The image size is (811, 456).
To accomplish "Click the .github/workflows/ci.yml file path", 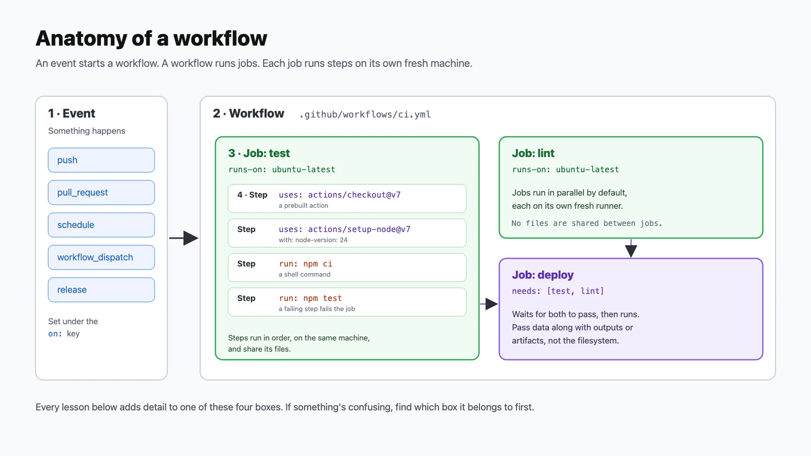I will (365, 115).
